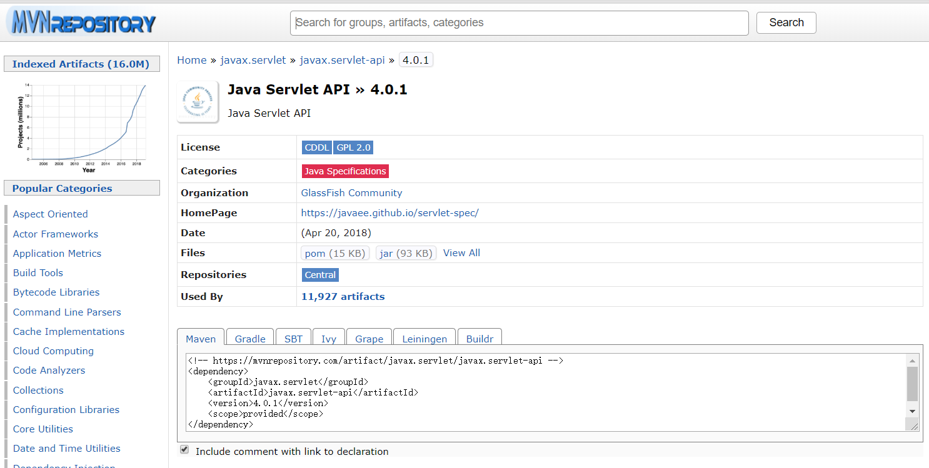This screenshot has height=468, width=929.
Task: Uncheck 'Include comment with link to declaration'
Action: coord(184,449)
